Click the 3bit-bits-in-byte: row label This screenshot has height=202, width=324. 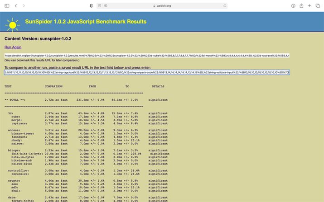coord(27,154)
